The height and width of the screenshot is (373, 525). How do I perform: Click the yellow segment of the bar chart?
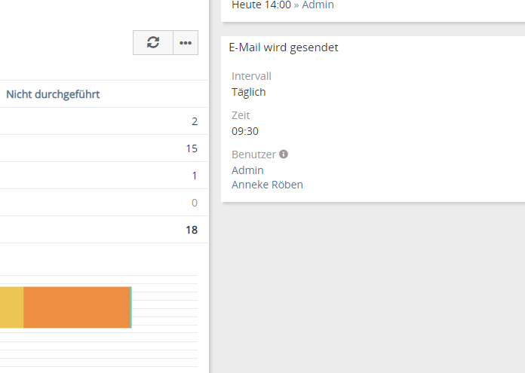(11, 307)
